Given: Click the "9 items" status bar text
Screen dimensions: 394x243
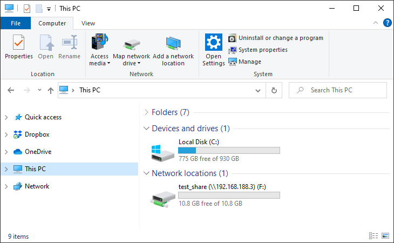Looking at the screenshot, I should (x=18, y=237).
